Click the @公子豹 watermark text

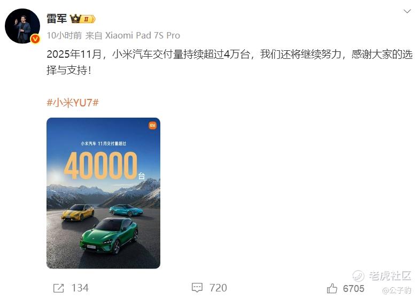(x=397, y=290)
